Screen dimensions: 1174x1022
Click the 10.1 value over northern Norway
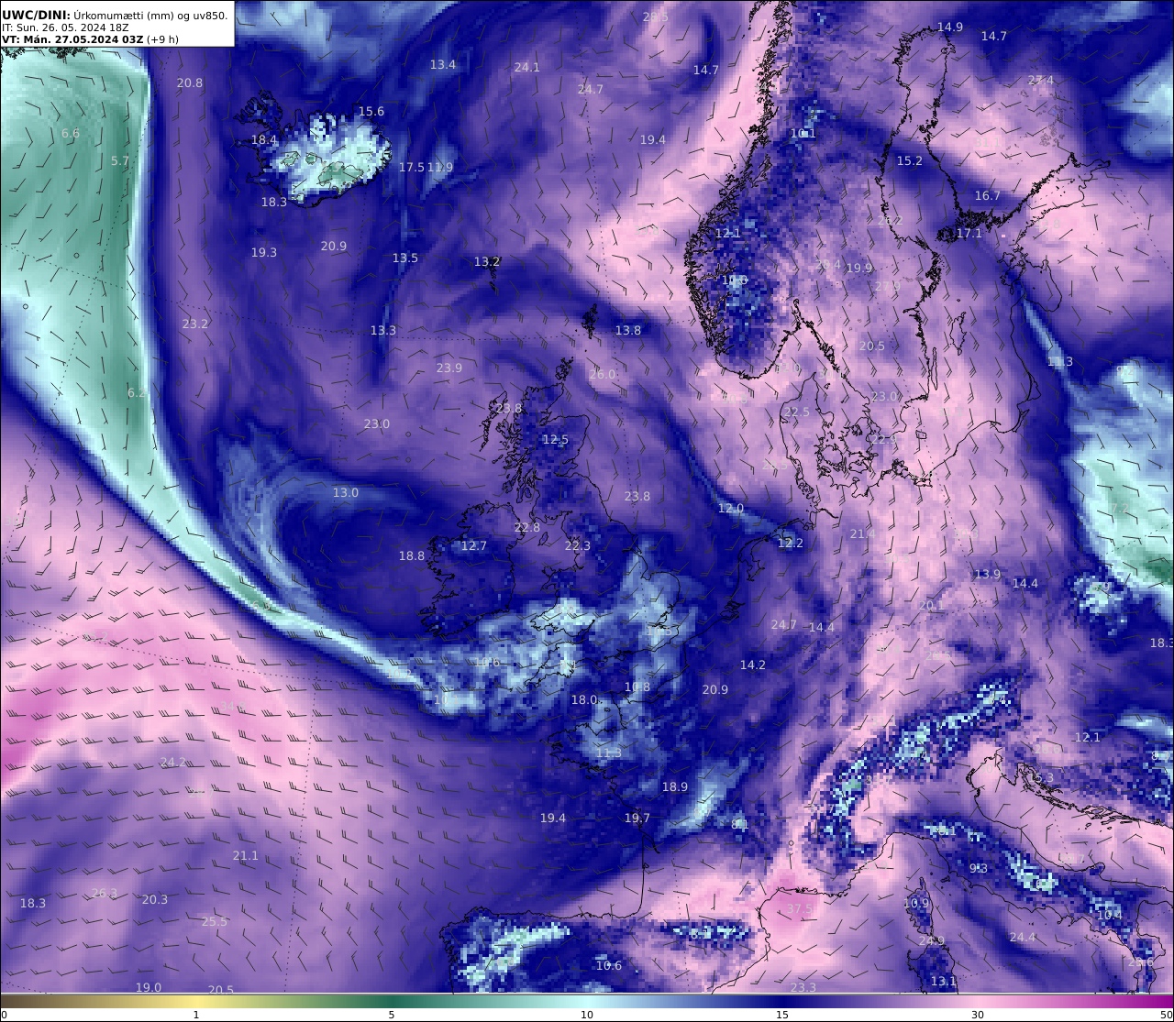coord(803,134)
